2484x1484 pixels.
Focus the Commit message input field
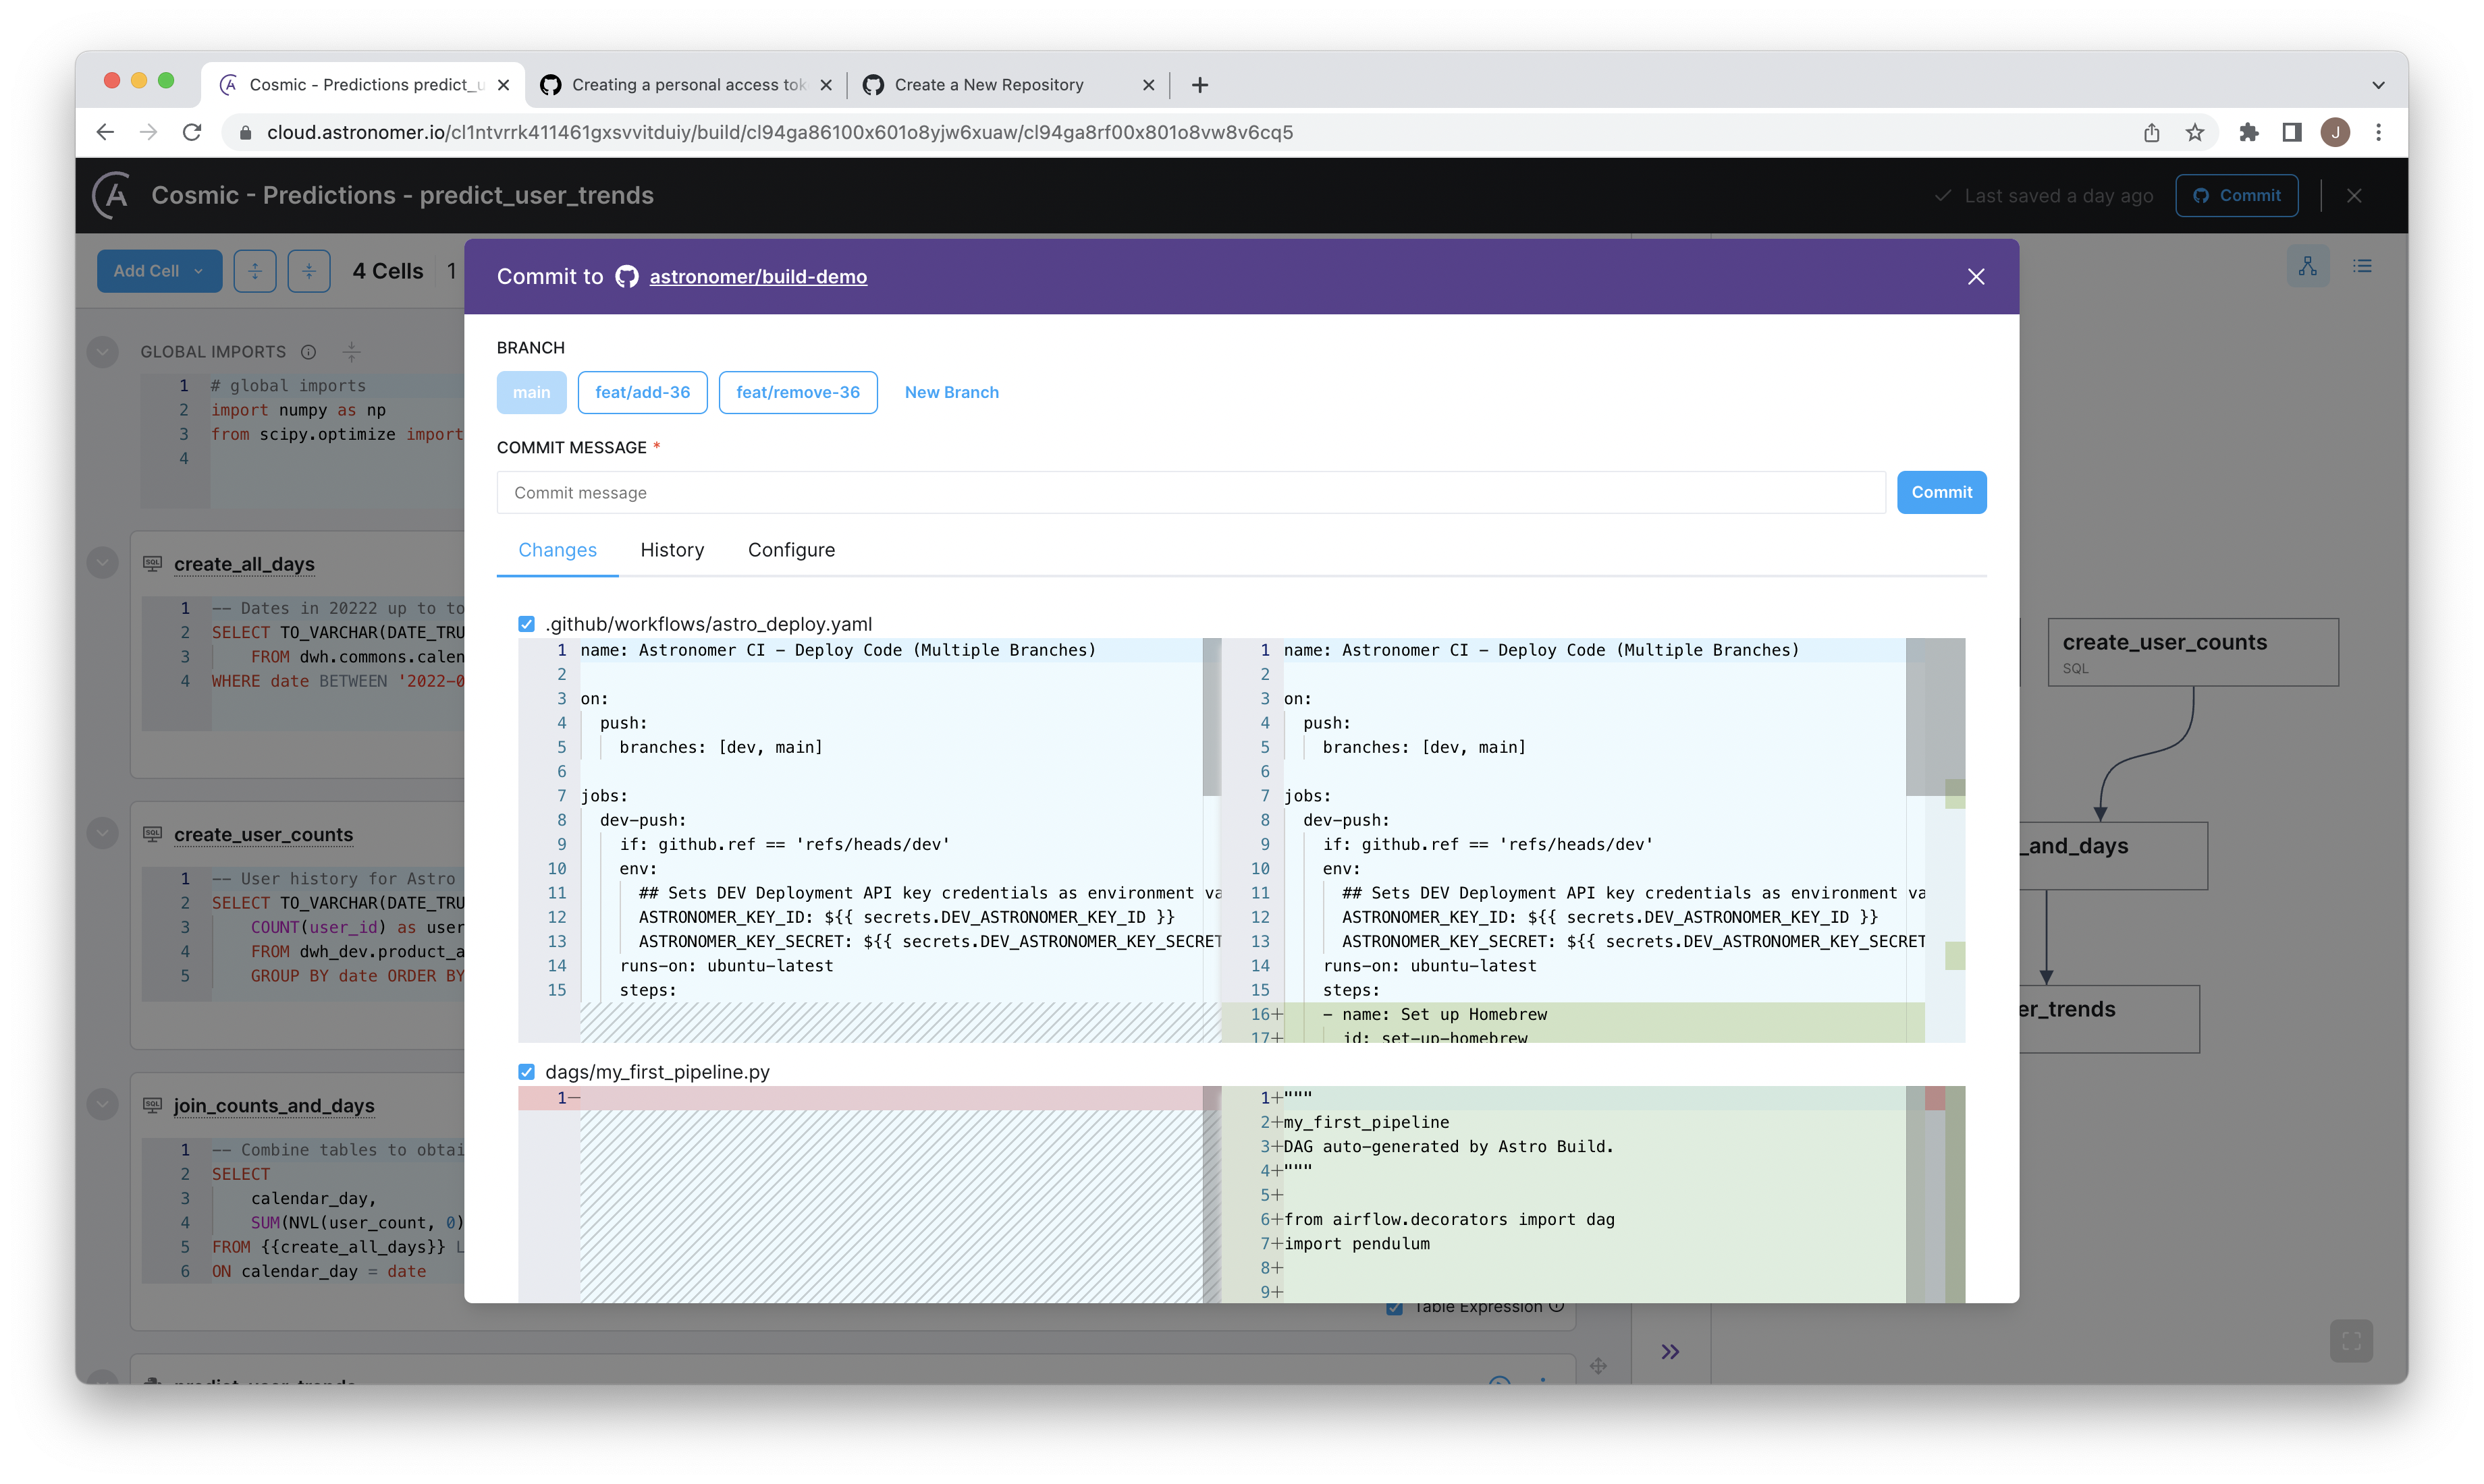(1191, 492)
